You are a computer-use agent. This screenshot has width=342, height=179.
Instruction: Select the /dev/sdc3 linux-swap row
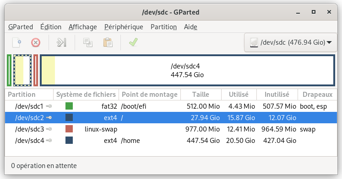tap(171, 129)
